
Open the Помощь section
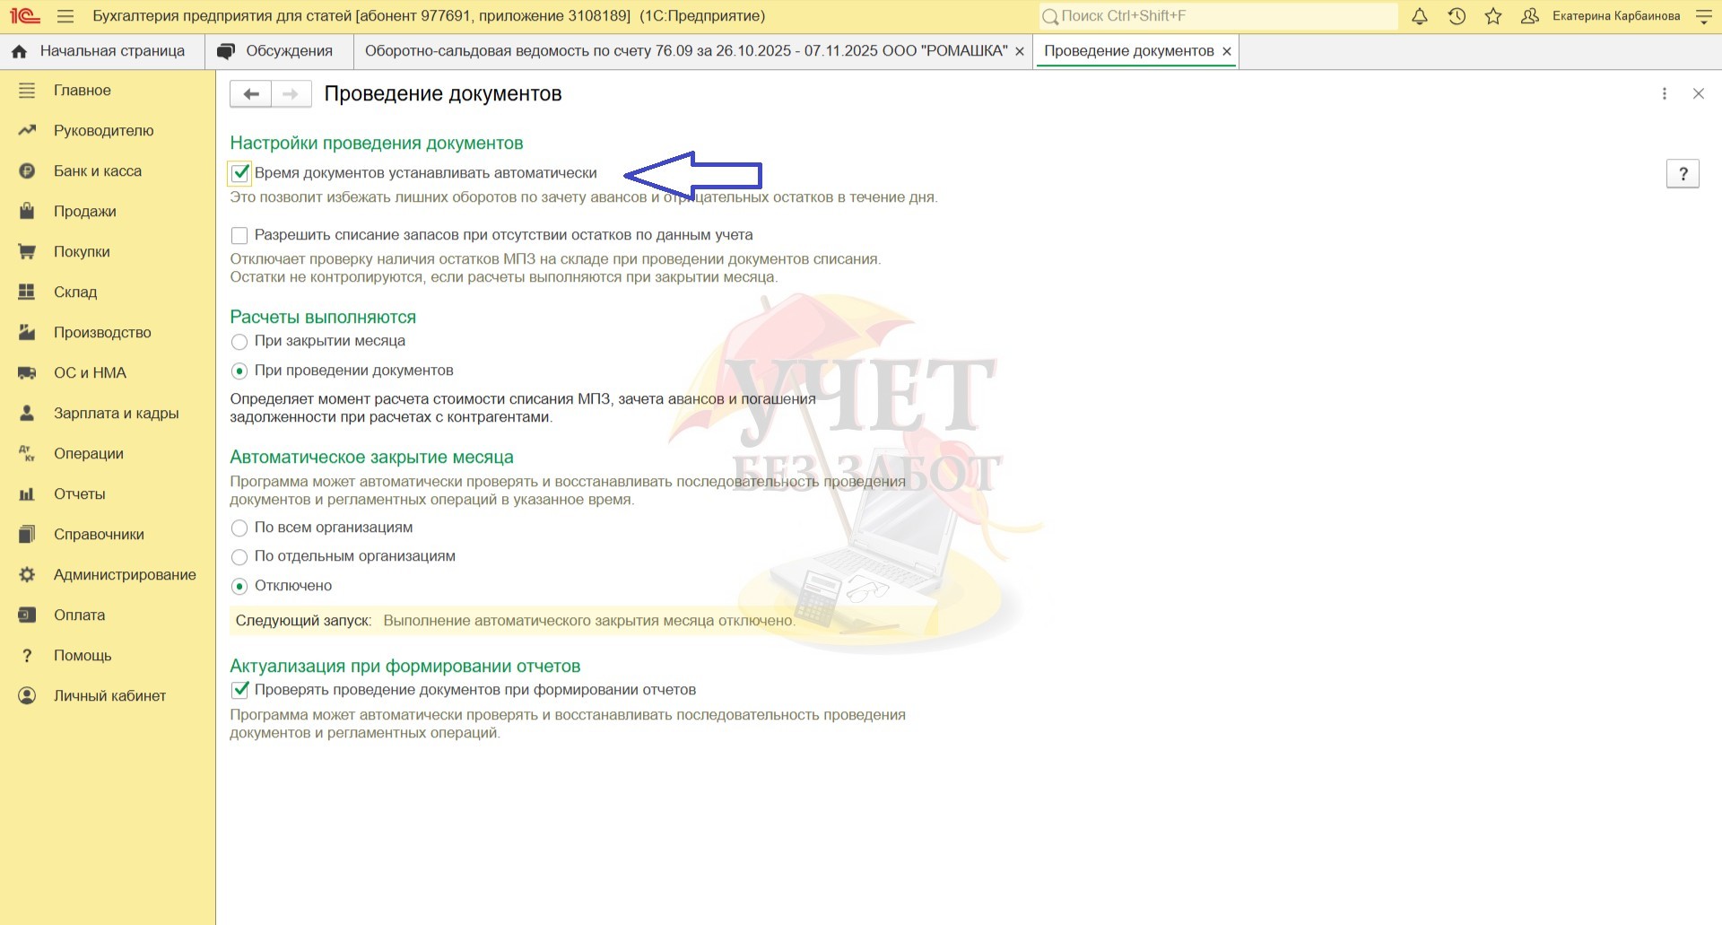point(83,656)
